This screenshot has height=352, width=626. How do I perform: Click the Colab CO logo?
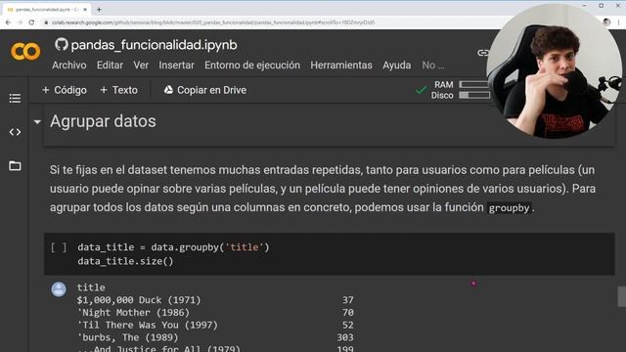(x=25, y=52)
